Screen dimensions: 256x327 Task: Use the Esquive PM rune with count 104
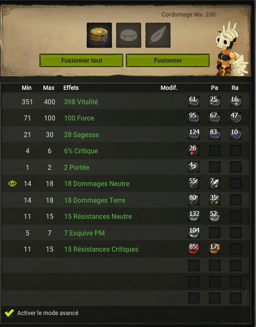coord(194,232)
